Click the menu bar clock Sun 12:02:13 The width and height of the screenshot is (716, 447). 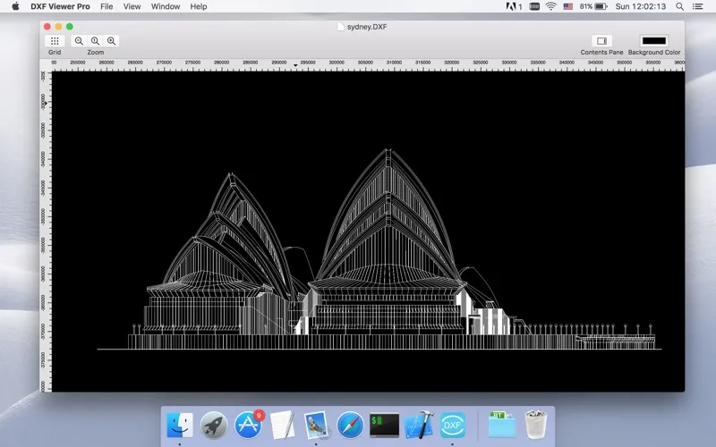tap(640, 6)
